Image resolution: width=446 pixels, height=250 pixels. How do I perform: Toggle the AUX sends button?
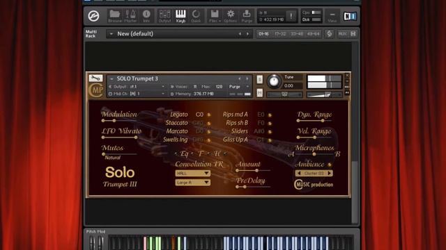tap(342, 34)
